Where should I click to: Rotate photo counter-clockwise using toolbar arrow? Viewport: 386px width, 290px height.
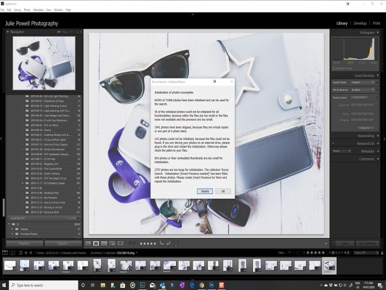click(x=162, y=243)
